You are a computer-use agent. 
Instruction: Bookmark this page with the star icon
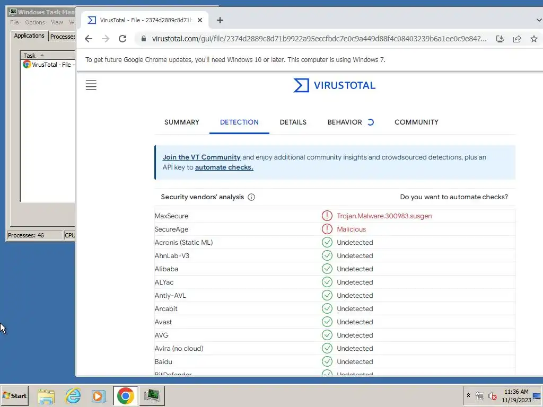click(x=534, y=39)
